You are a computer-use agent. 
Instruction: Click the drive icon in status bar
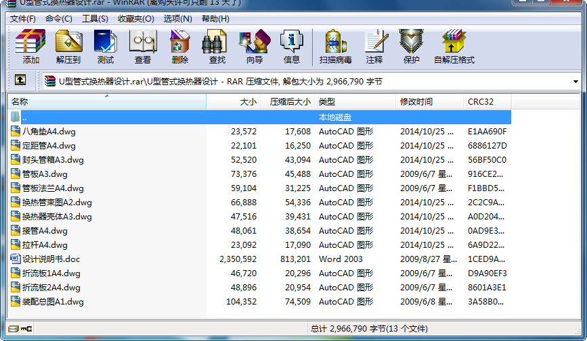(13, 329)
